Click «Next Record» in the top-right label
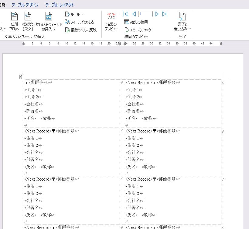Image resolution: width=249 pixels, height=229 pixels. (x=139, y=83)
